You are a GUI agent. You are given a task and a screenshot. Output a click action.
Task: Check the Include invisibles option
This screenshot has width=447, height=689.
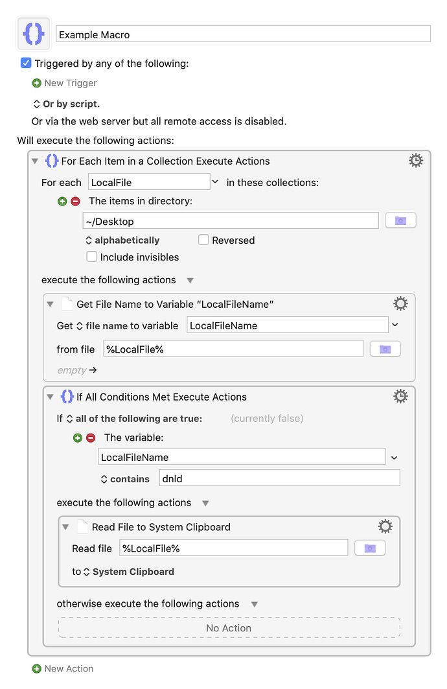[92, 257]
